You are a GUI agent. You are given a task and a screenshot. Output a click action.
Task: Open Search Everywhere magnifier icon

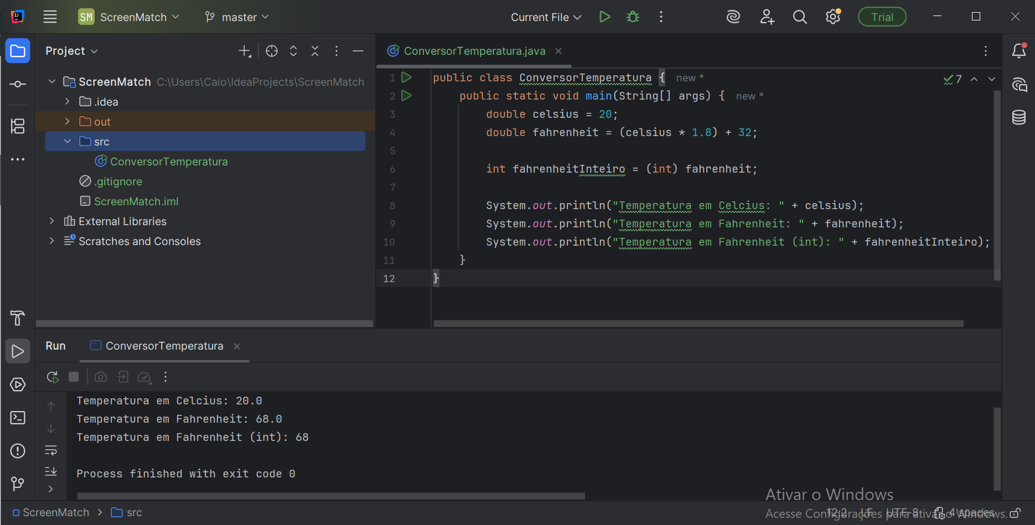pos(799,17)
